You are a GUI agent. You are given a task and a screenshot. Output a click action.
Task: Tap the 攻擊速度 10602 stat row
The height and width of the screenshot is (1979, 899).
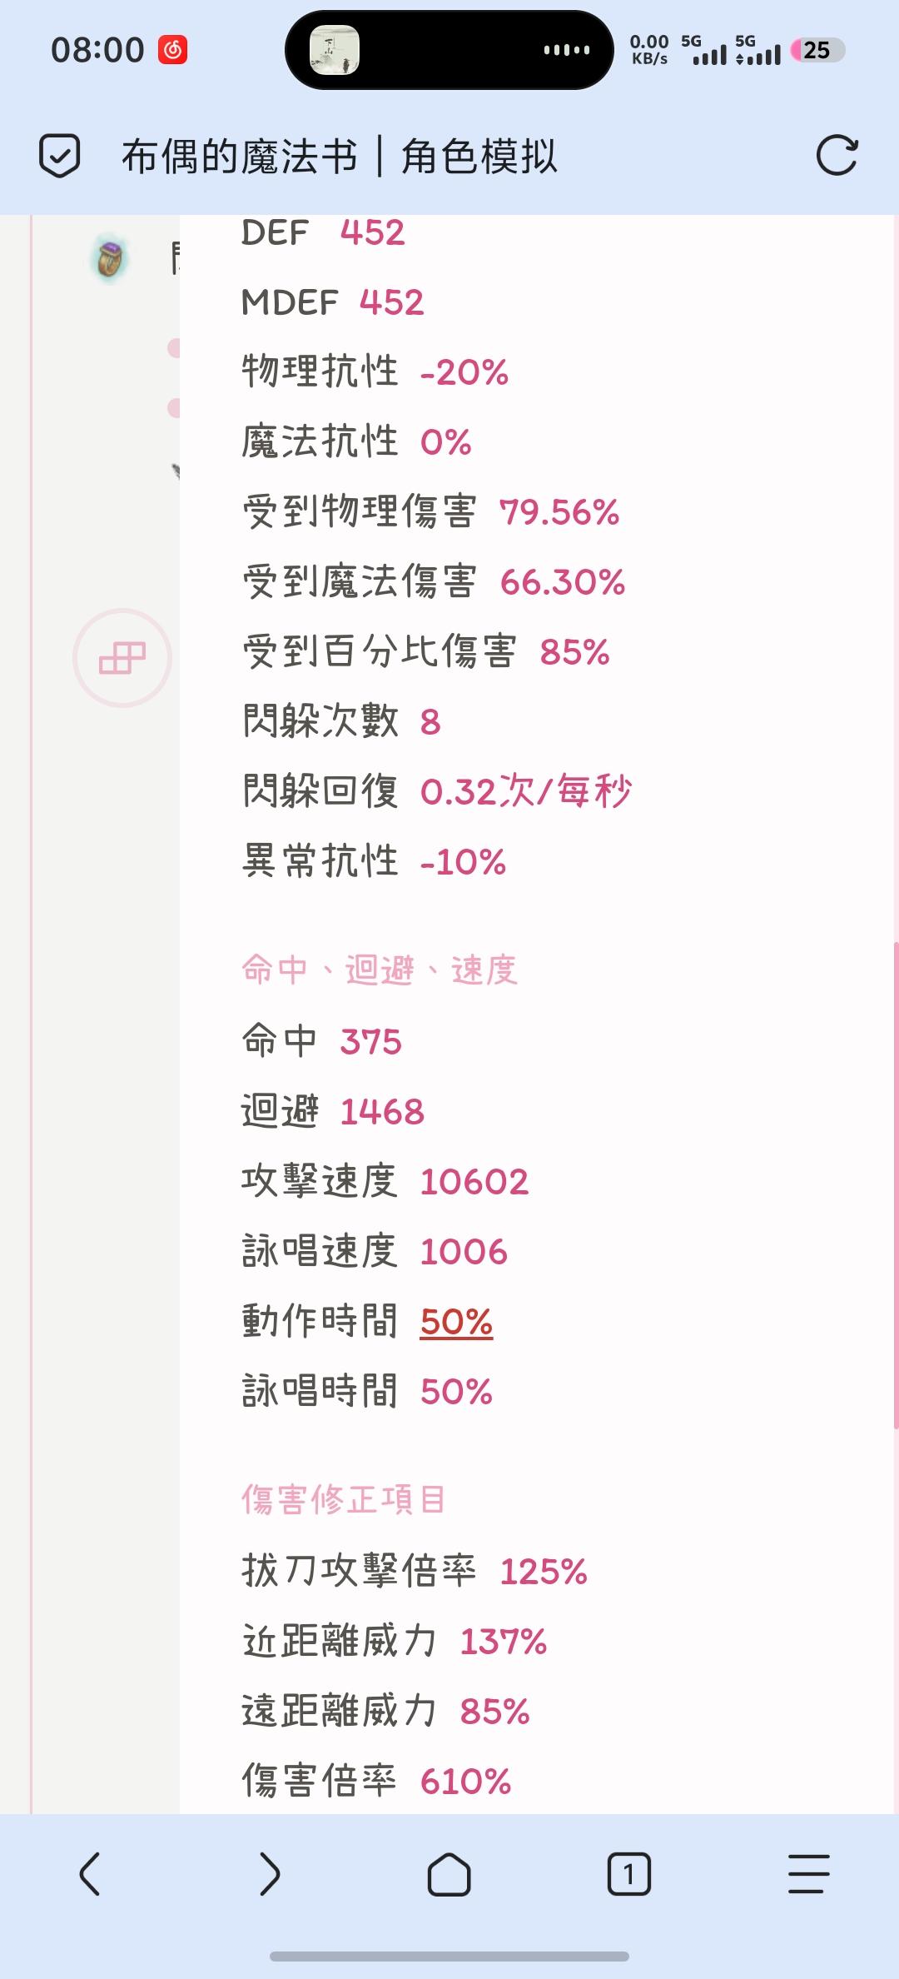pyautogui.click(x=385, y=1182)
